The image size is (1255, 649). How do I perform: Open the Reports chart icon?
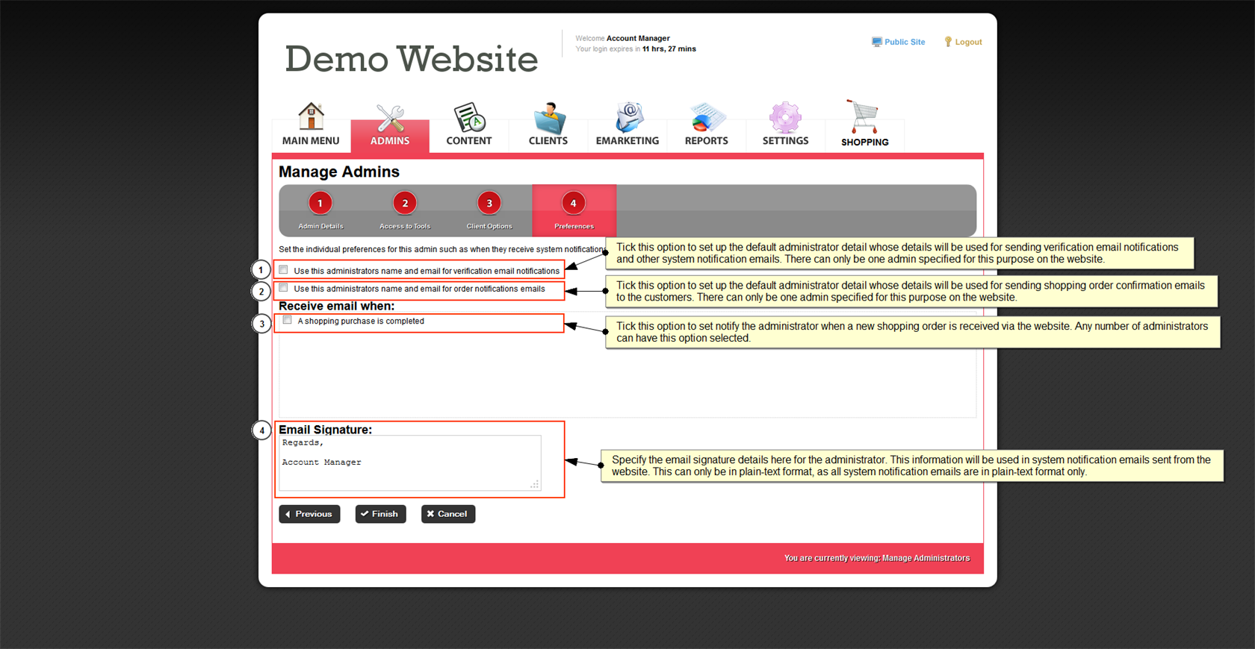707,118
